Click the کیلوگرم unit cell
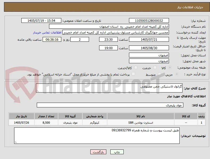 (95, 123)
